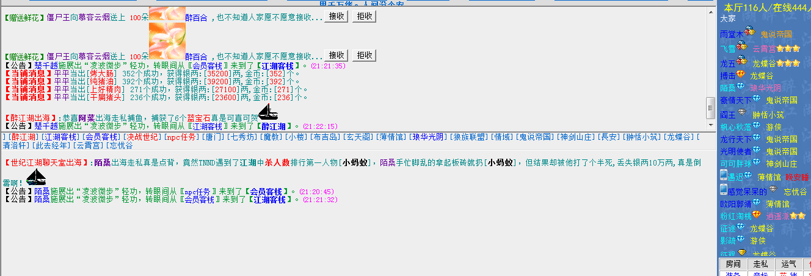Click the ship icon below 世纪江湖聊天室出海 message
This screenshot has height=276, width=811.
(x=37, y=177)
